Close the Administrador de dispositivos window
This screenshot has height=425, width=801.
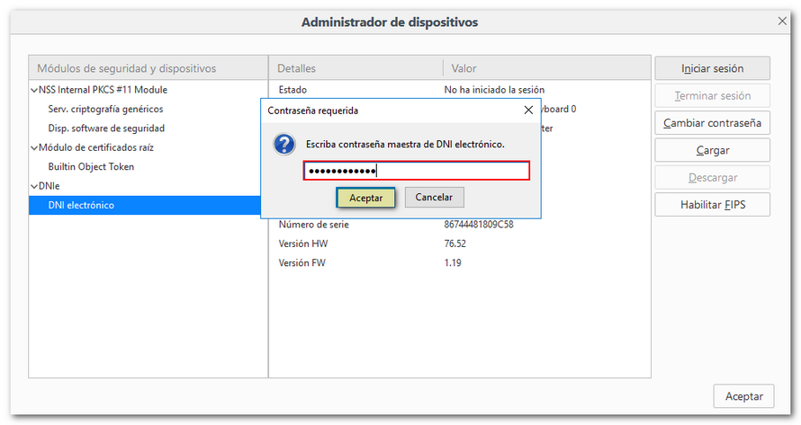point(782,21)
